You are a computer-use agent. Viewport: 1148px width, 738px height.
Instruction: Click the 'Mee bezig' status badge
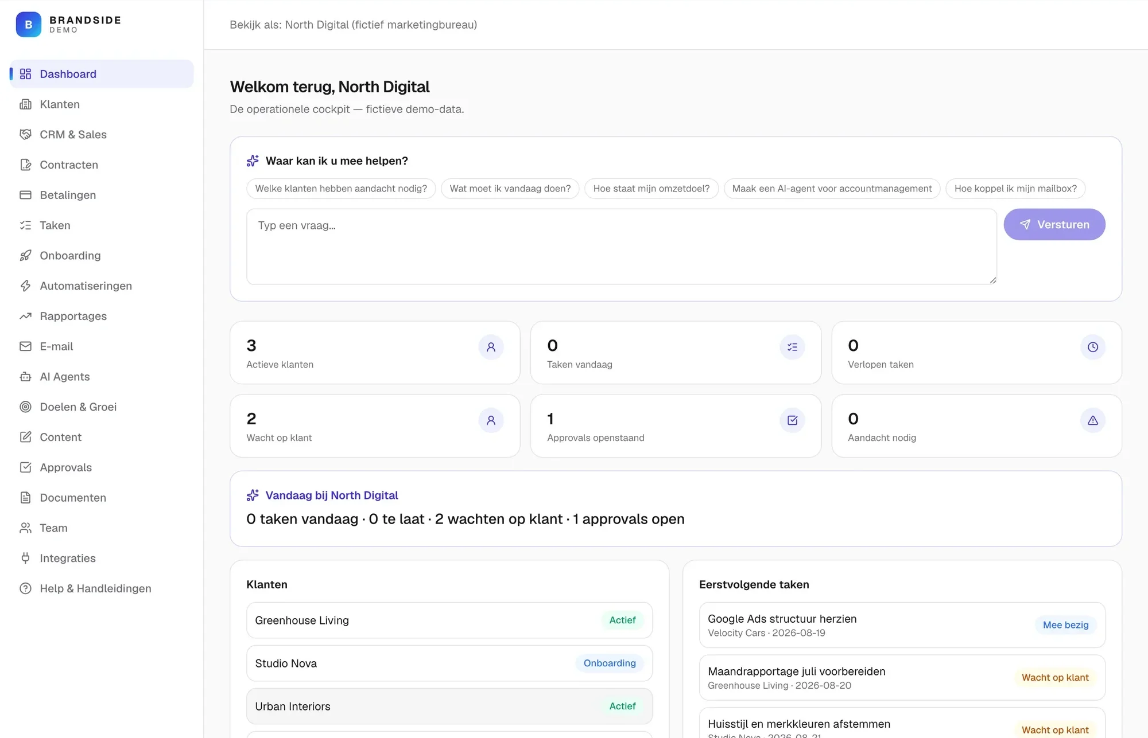[1065, 625]
